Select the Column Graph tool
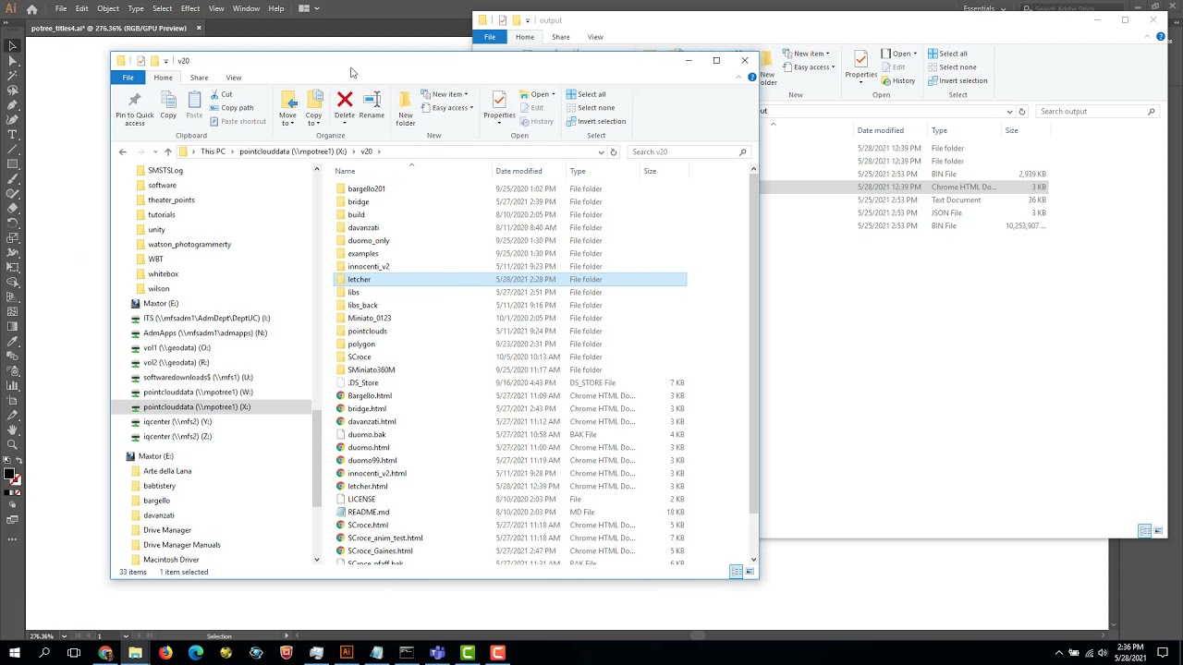Viewport: 1183px width, 665px height. [12, 385]
